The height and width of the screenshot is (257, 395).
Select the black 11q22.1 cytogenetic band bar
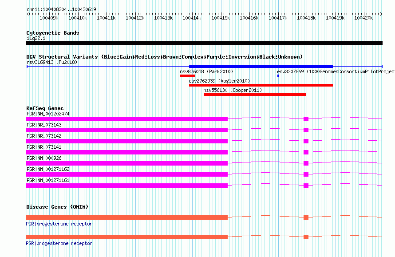(204, 43)
